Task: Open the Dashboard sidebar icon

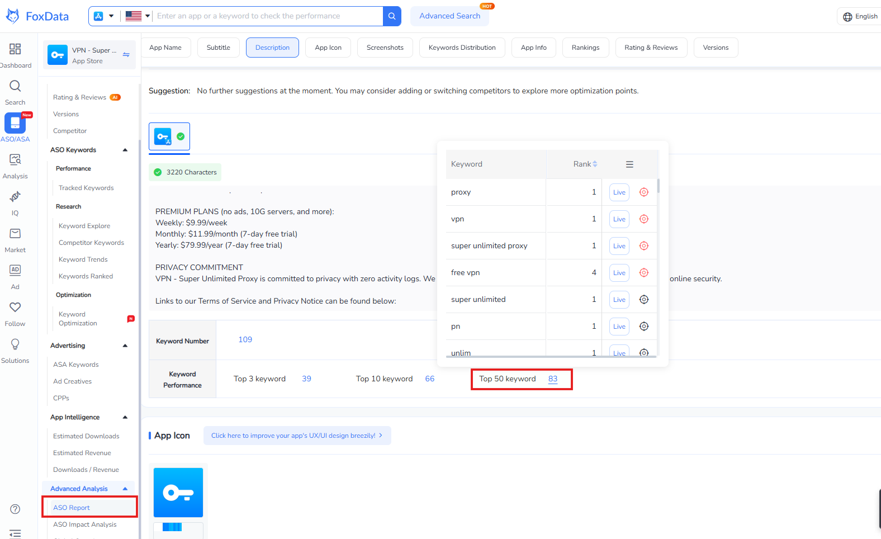Action: 15,49
